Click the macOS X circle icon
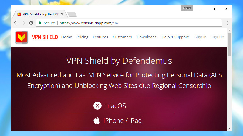 97,106
